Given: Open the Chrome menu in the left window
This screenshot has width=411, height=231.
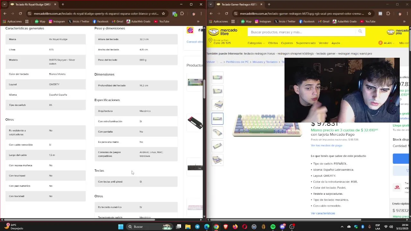Looking at the screenshot, I should click(x=201, y=13).
